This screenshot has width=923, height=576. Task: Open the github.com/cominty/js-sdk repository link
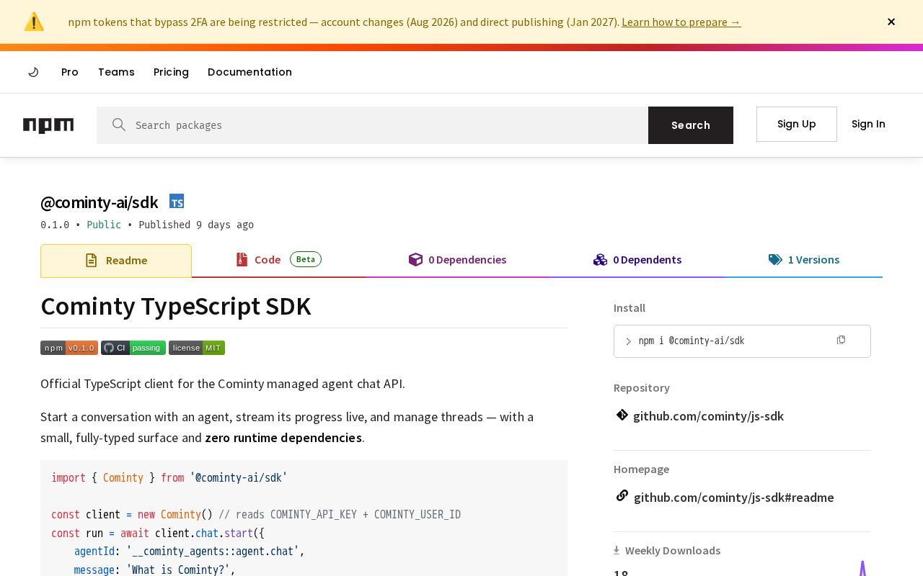click(708, 416)
